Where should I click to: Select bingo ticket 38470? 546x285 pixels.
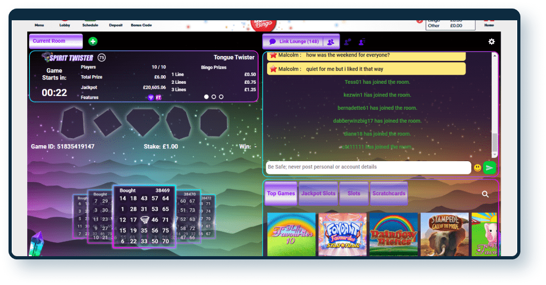(x=188, y=216)
